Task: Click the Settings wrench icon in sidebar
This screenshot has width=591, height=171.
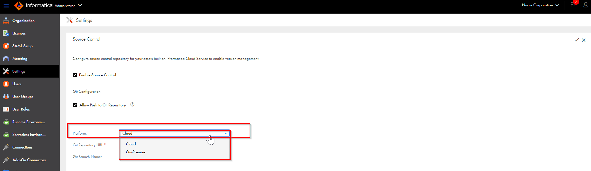Action: coord(6,71)
